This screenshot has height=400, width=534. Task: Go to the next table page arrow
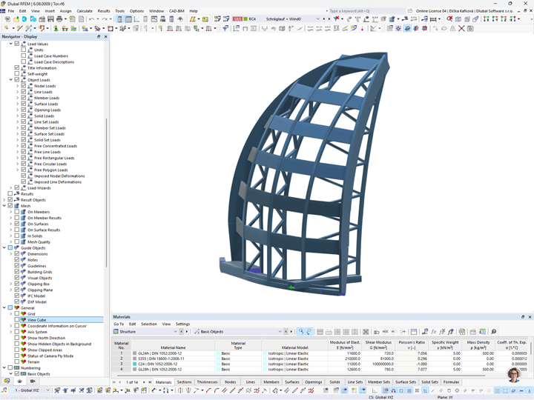[x=144, y=382]
